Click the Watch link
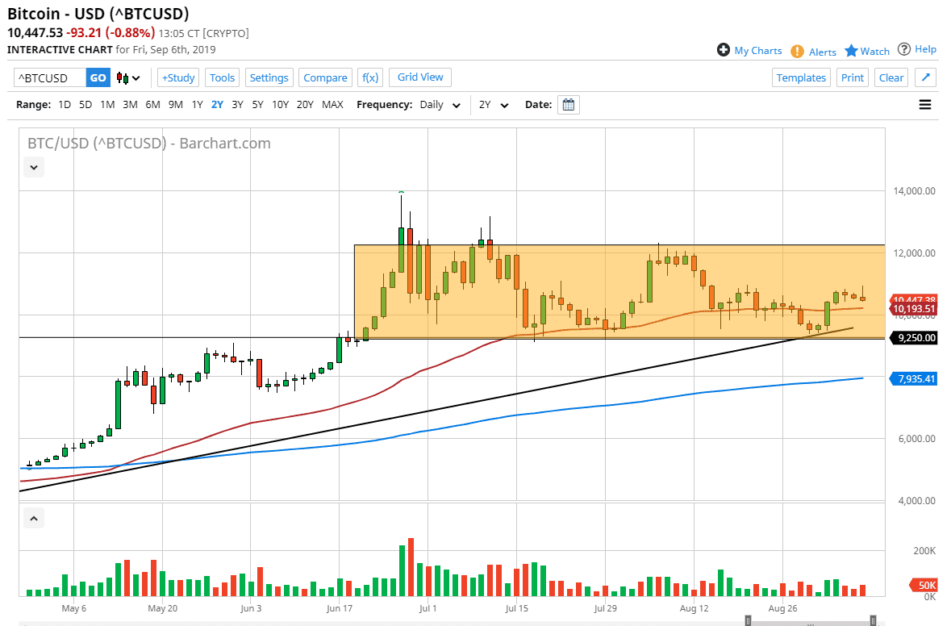951x626 pixels. pyautogui.click(x=874, y=52)
